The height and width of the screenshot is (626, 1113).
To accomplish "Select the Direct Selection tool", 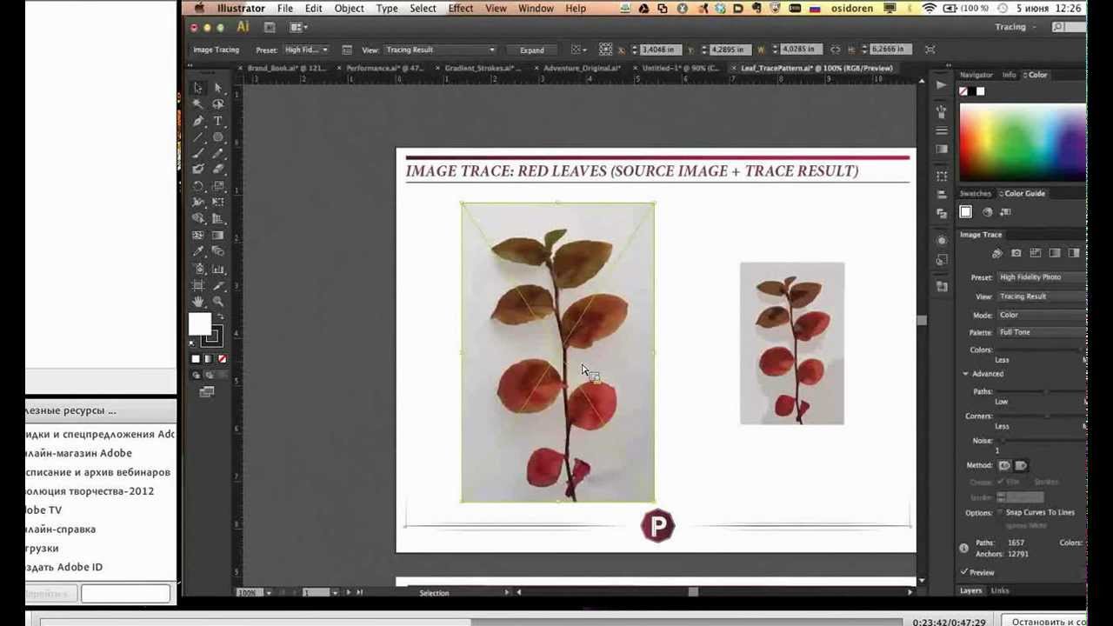I will (x=217, y=88).
